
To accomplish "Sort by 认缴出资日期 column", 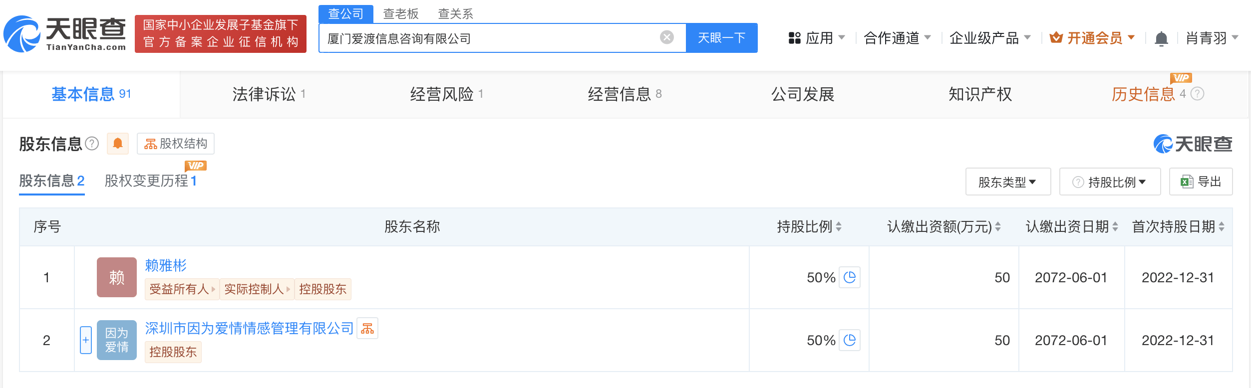I will coord(1115,227).
